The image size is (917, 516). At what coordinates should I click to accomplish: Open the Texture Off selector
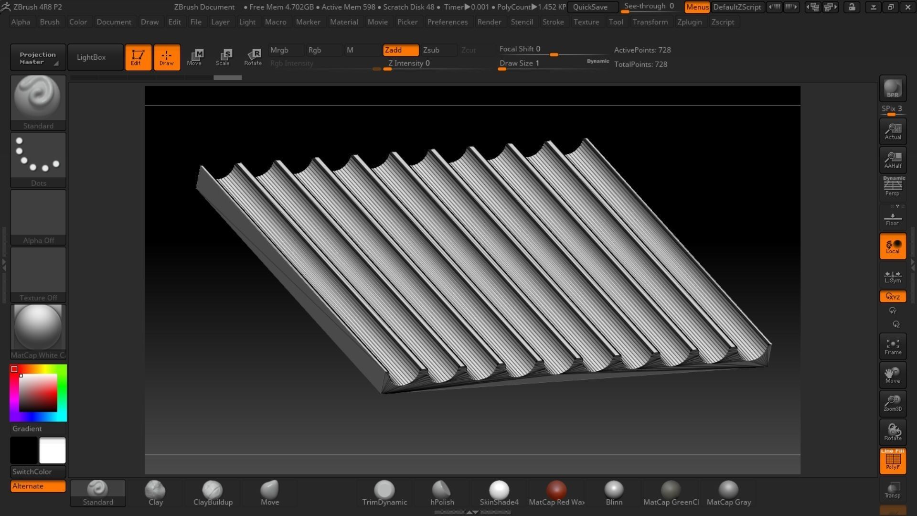38,274
